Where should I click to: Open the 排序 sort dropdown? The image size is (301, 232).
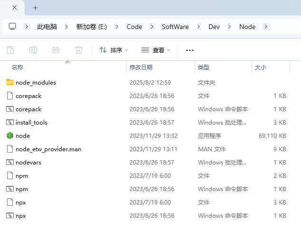(x=113, y=50)
